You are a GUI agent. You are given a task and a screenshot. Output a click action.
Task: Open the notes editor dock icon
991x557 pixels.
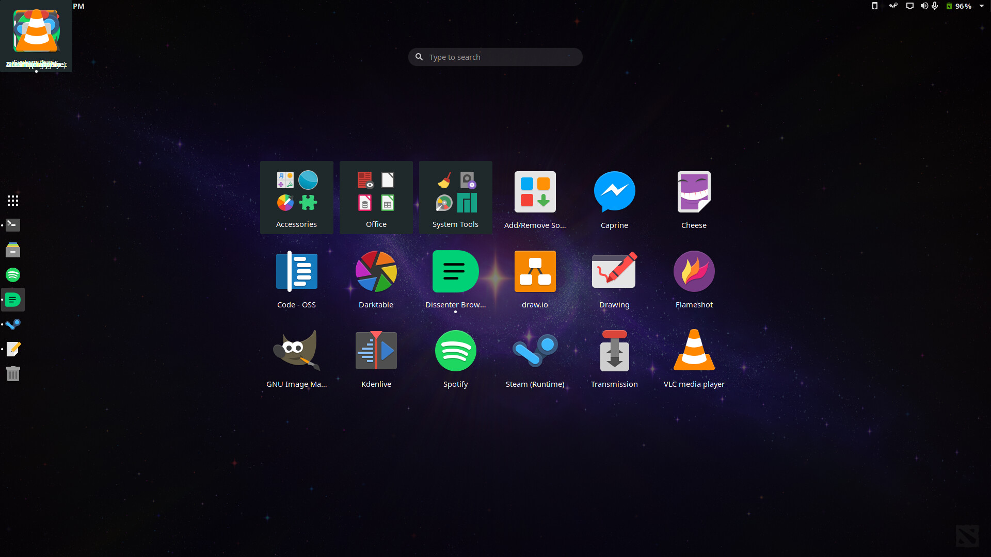(13, 349)
